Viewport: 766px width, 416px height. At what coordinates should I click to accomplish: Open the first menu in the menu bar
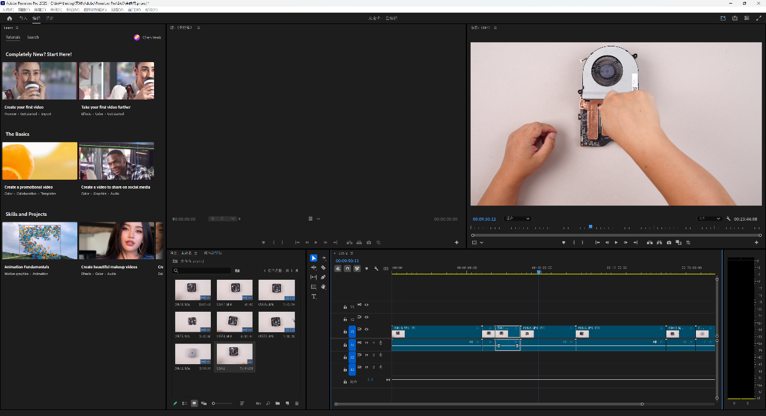(x=7, y=10)
